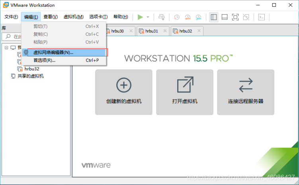Open the snapshot manager wrench-clock icon

point(199,17)
